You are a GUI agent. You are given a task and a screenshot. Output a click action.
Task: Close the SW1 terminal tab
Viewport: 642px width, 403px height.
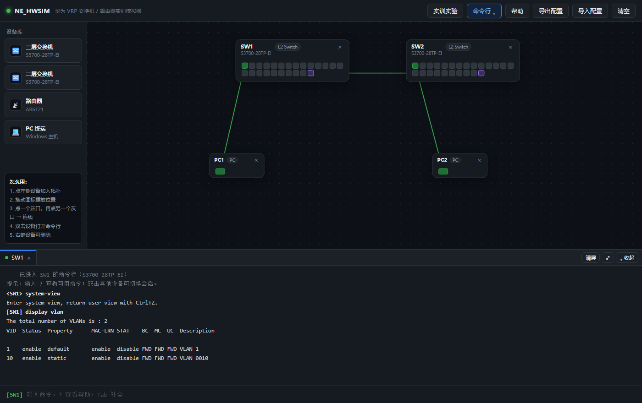coord(29,258)
